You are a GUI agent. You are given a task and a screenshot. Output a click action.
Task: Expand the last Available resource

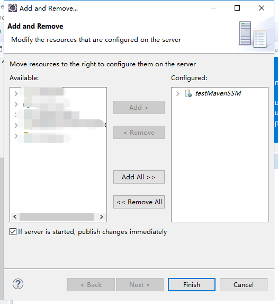16,136
